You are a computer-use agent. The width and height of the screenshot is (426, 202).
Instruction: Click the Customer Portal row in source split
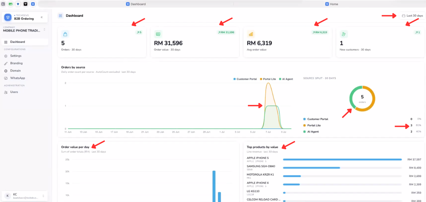pyautogui.click(x=362, y=119)
